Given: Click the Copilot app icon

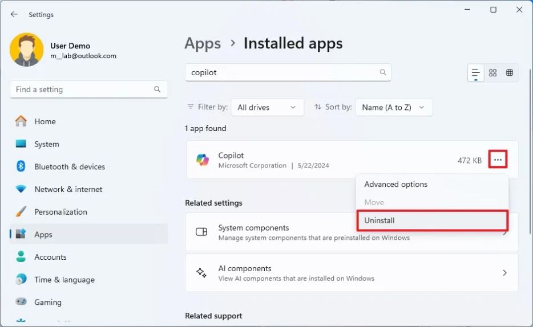Looking at the screenshot, I should pyautogui.click(x=203, y=160).
